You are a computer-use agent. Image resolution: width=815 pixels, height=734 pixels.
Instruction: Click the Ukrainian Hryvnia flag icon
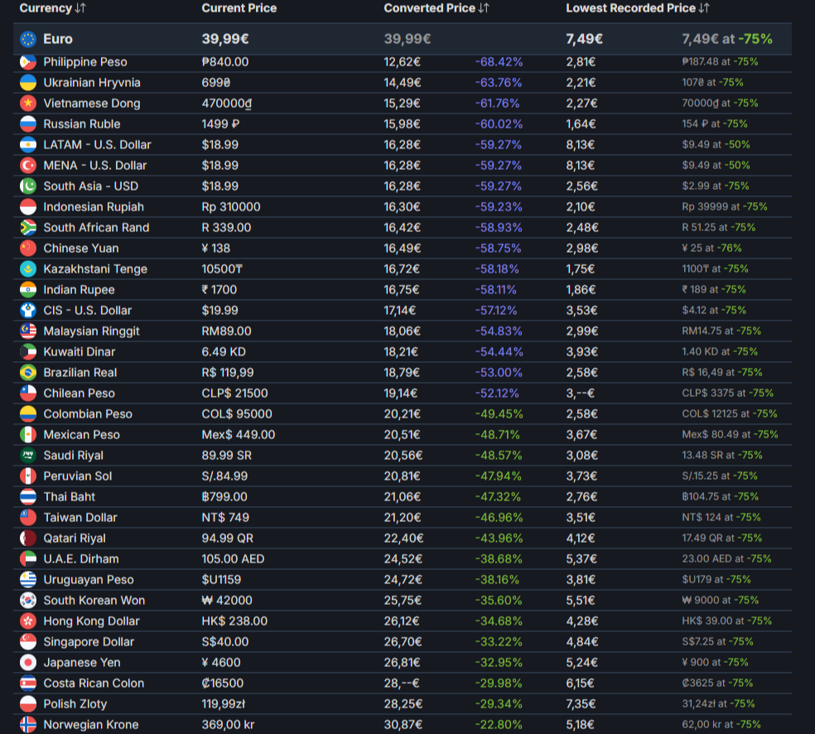(x=28, y=83)
